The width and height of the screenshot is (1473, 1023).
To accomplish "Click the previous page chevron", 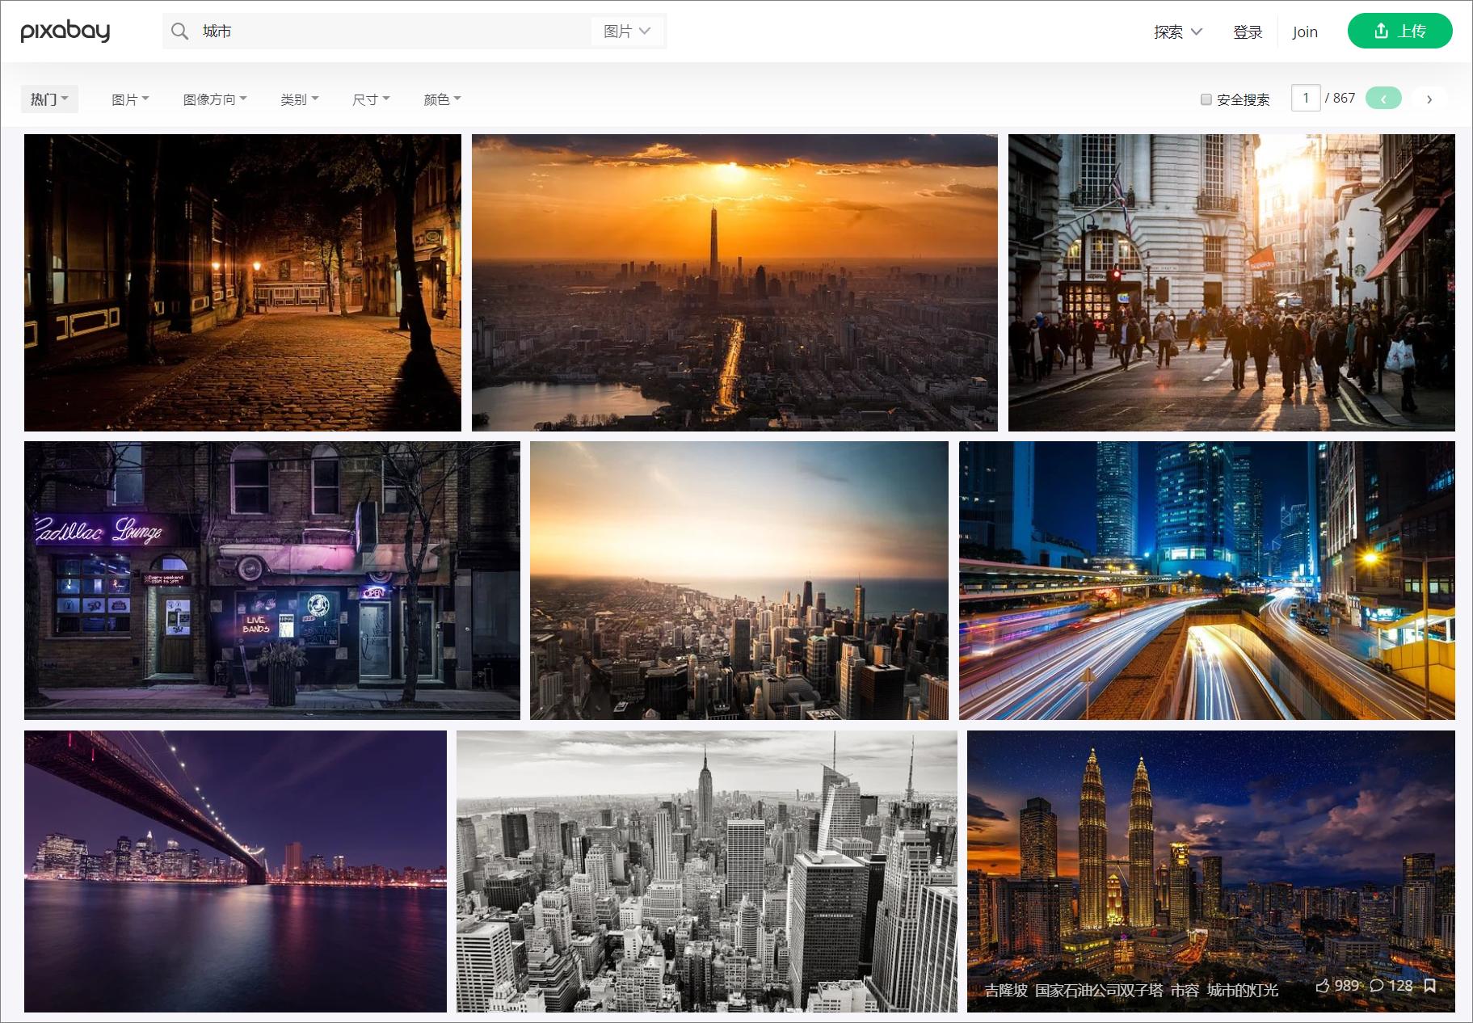I will pyautogui.click(x=1383, y=97).
